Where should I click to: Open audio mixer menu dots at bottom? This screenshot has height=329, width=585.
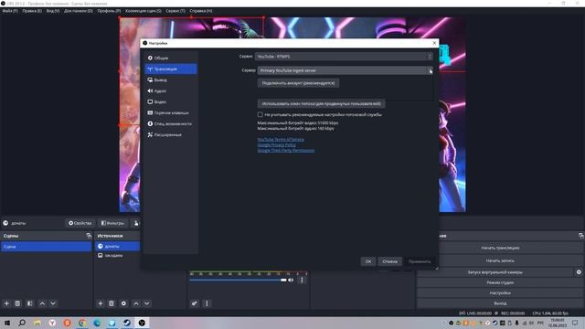tap(207, 303)
